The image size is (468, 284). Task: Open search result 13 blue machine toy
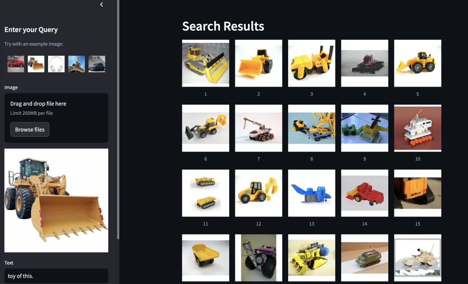312,193
